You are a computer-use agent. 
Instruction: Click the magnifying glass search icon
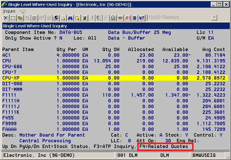coord(77,18)
